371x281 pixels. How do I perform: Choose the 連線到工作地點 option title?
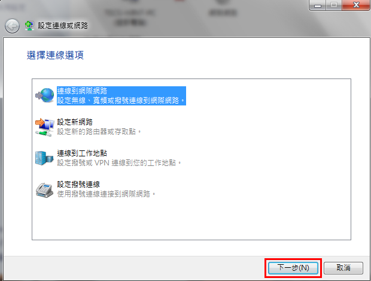click(x=82, y=153)
